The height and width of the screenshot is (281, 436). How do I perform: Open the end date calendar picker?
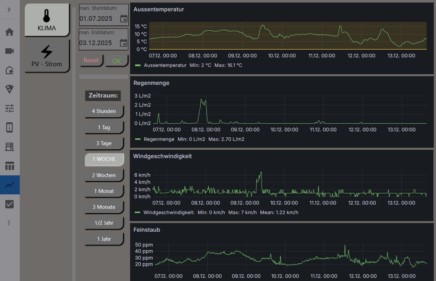point(123,43)
